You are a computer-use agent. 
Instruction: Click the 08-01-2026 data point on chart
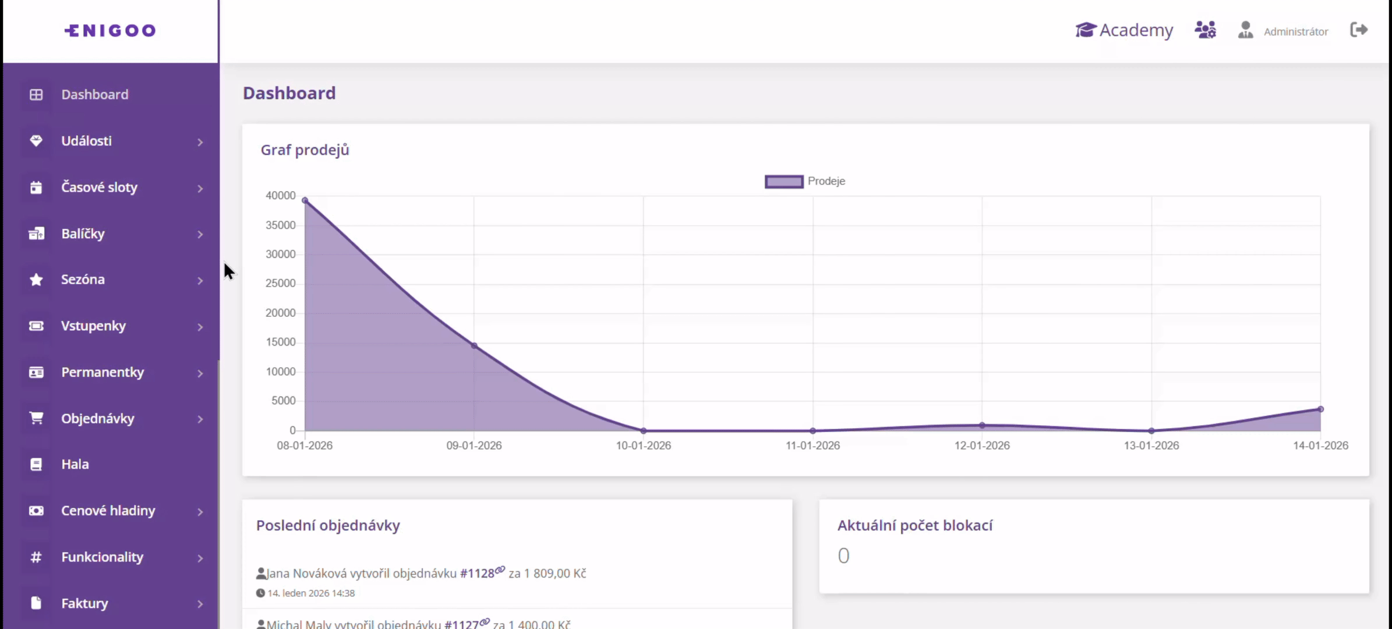pyautogui.click(x=305, y=200)
